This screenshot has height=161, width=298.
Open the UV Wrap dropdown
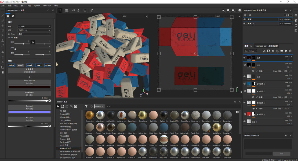coord(34,34)
